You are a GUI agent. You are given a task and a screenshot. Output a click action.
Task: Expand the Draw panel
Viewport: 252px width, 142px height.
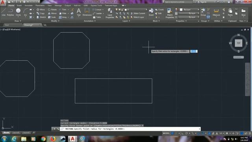click(18, 21)
